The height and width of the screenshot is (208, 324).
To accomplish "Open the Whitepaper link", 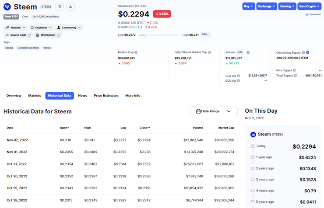I will point(48,35).
